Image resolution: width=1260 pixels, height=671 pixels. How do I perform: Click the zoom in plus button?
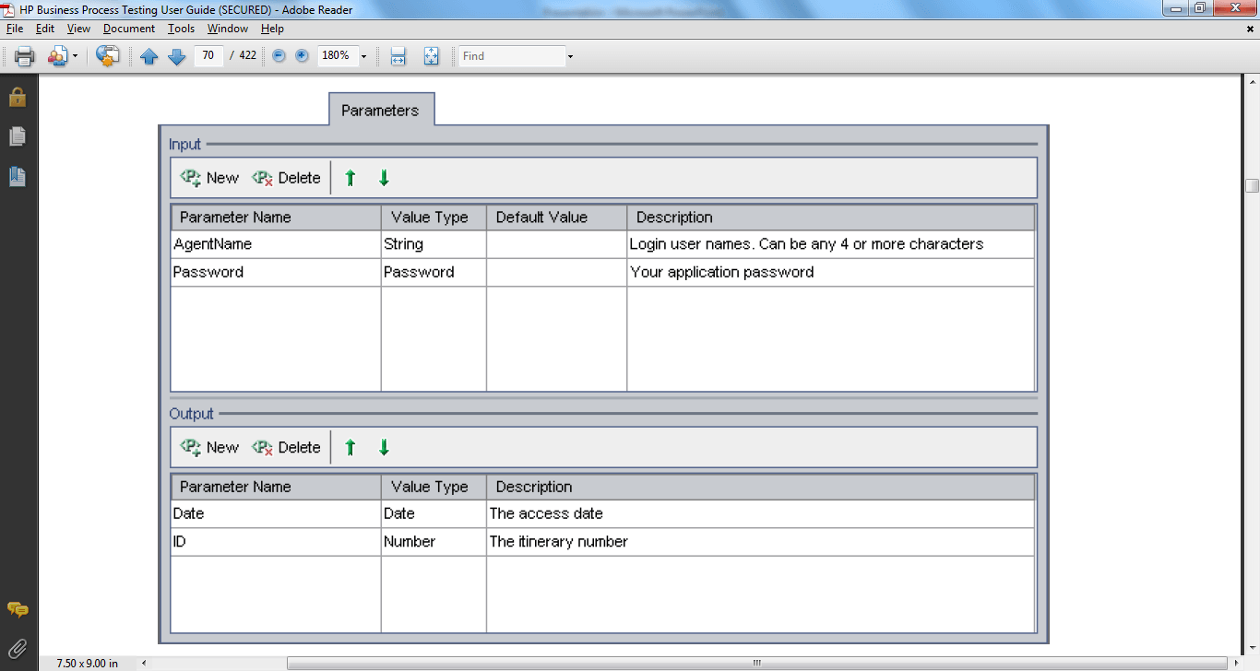coord(302,56)
